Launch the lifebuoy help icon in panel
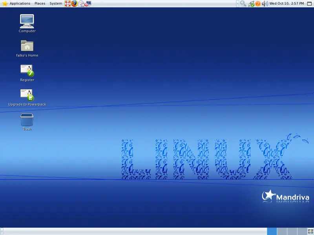 pyautogui.click(x=68, y=4)
